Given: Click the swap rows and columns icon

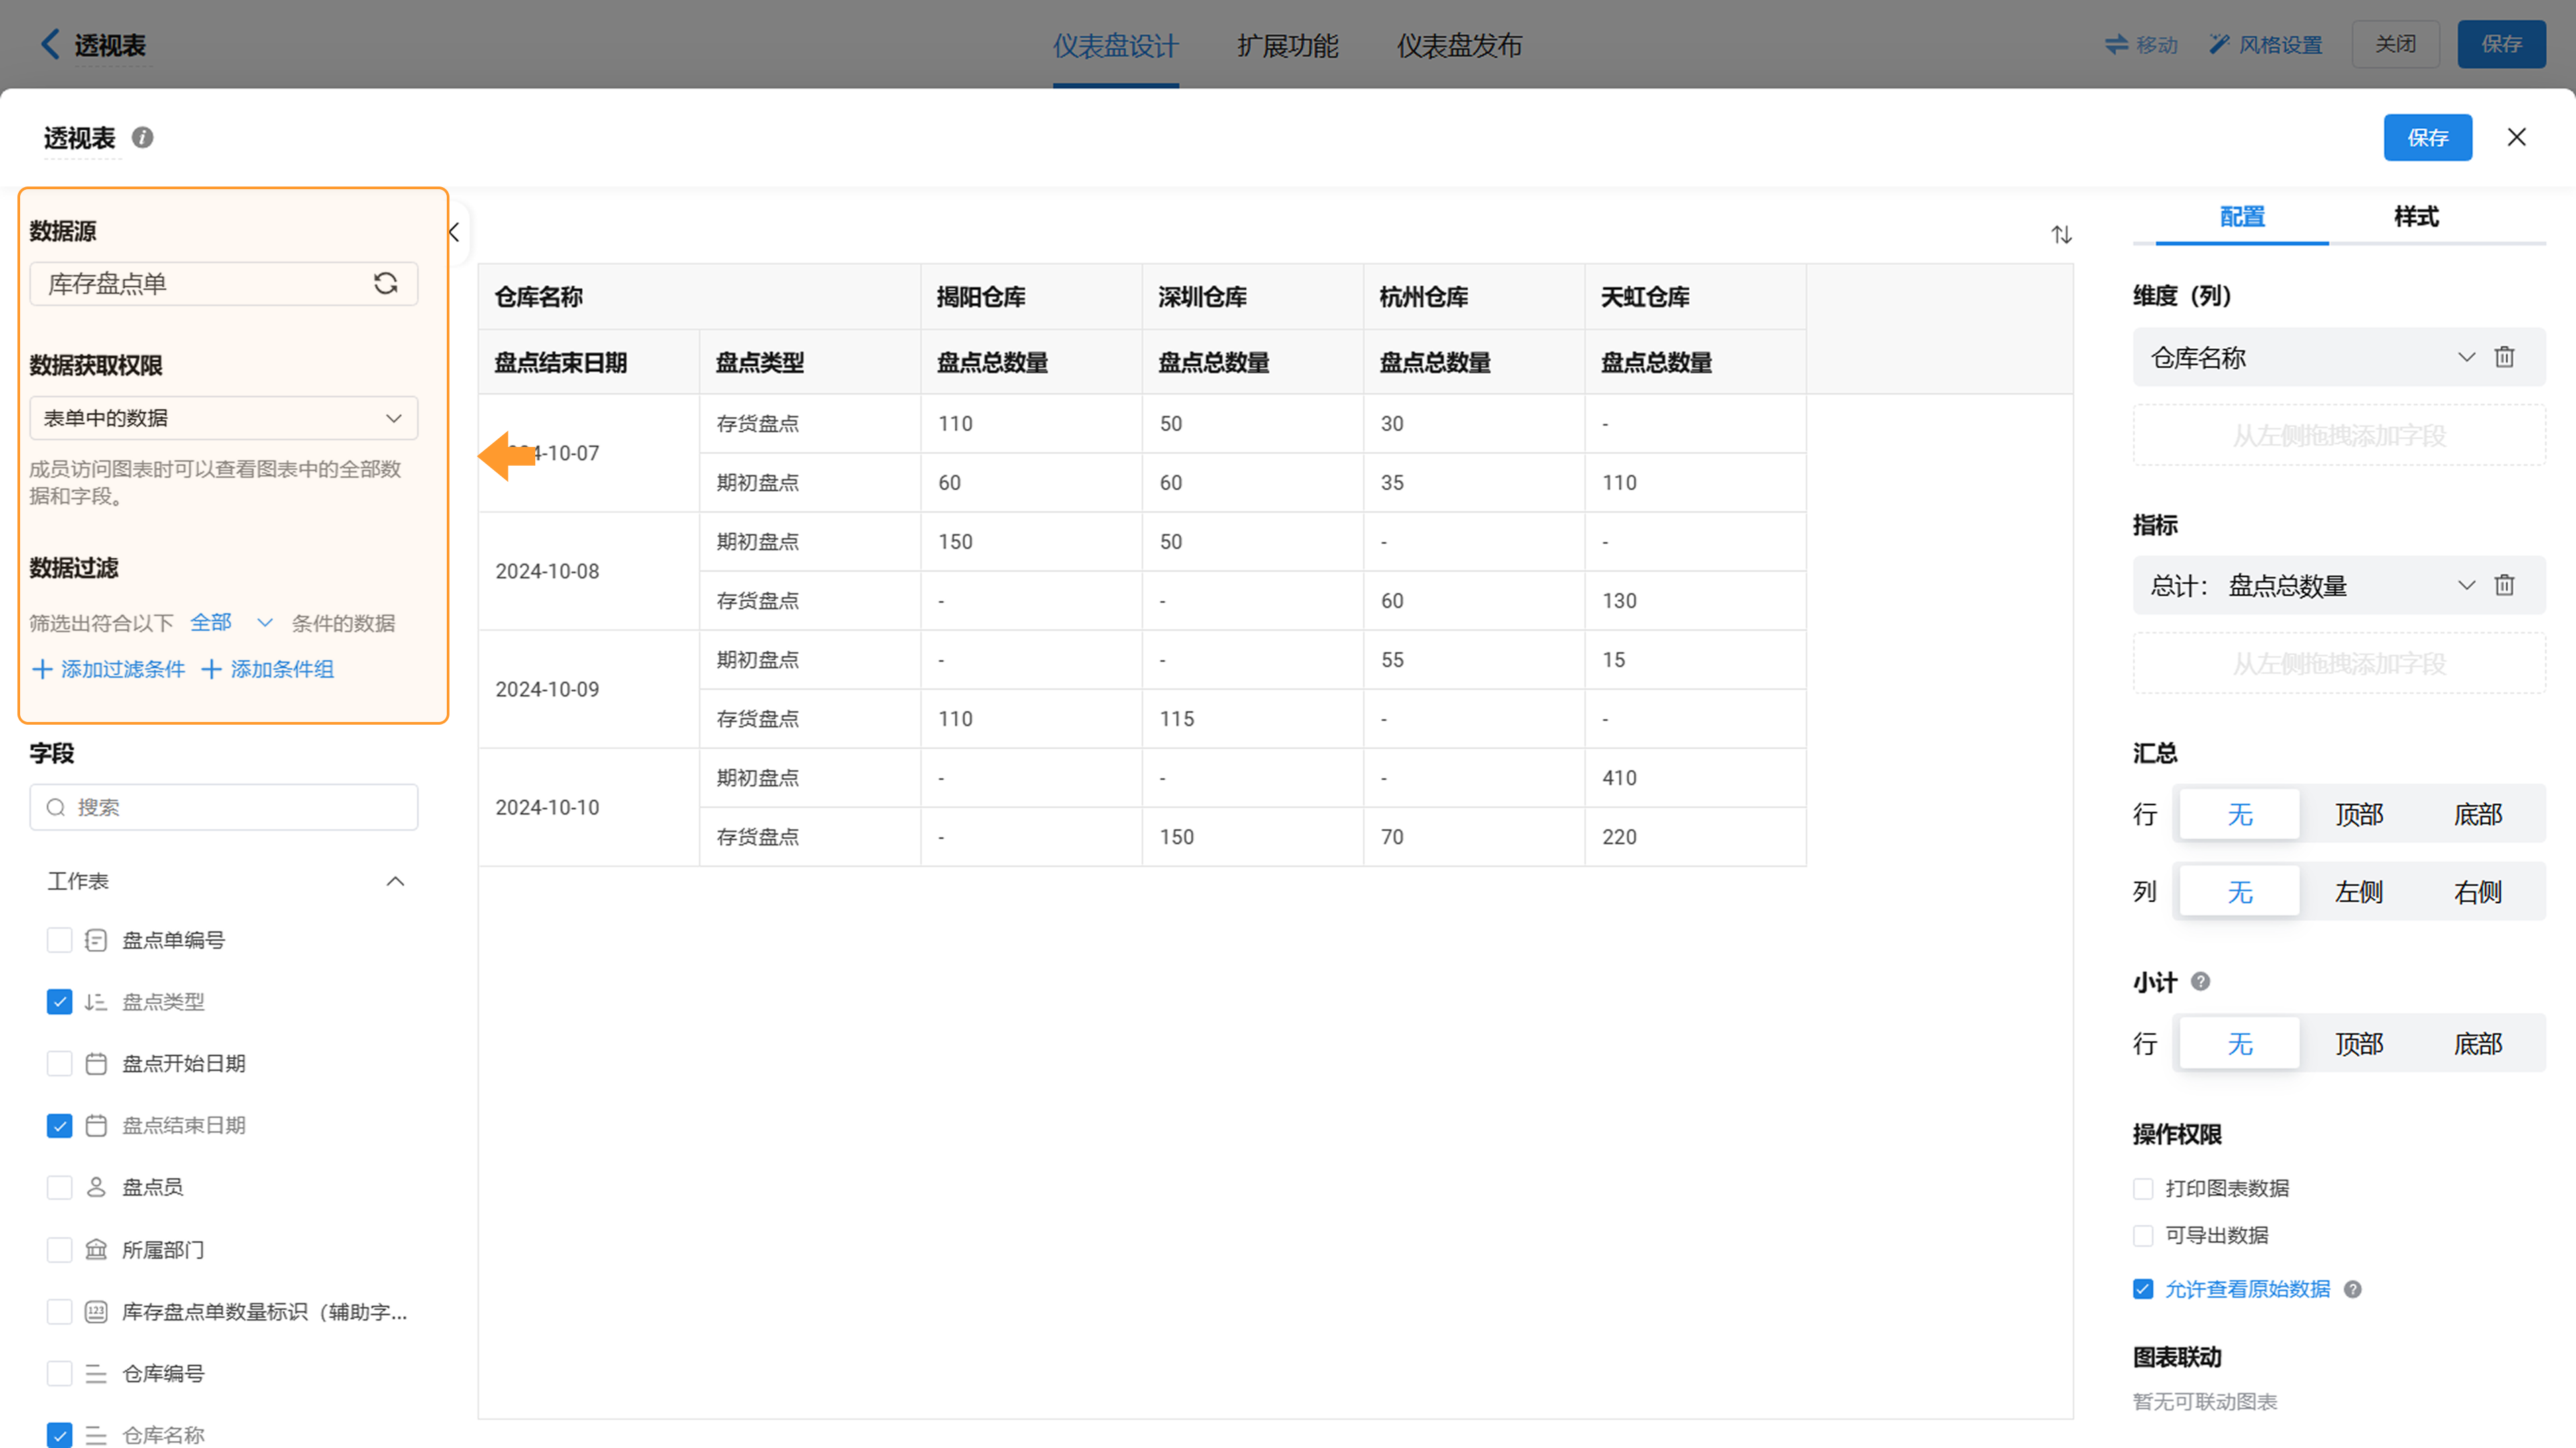Looking at the screenshot, I should [x=2061, y=235].
